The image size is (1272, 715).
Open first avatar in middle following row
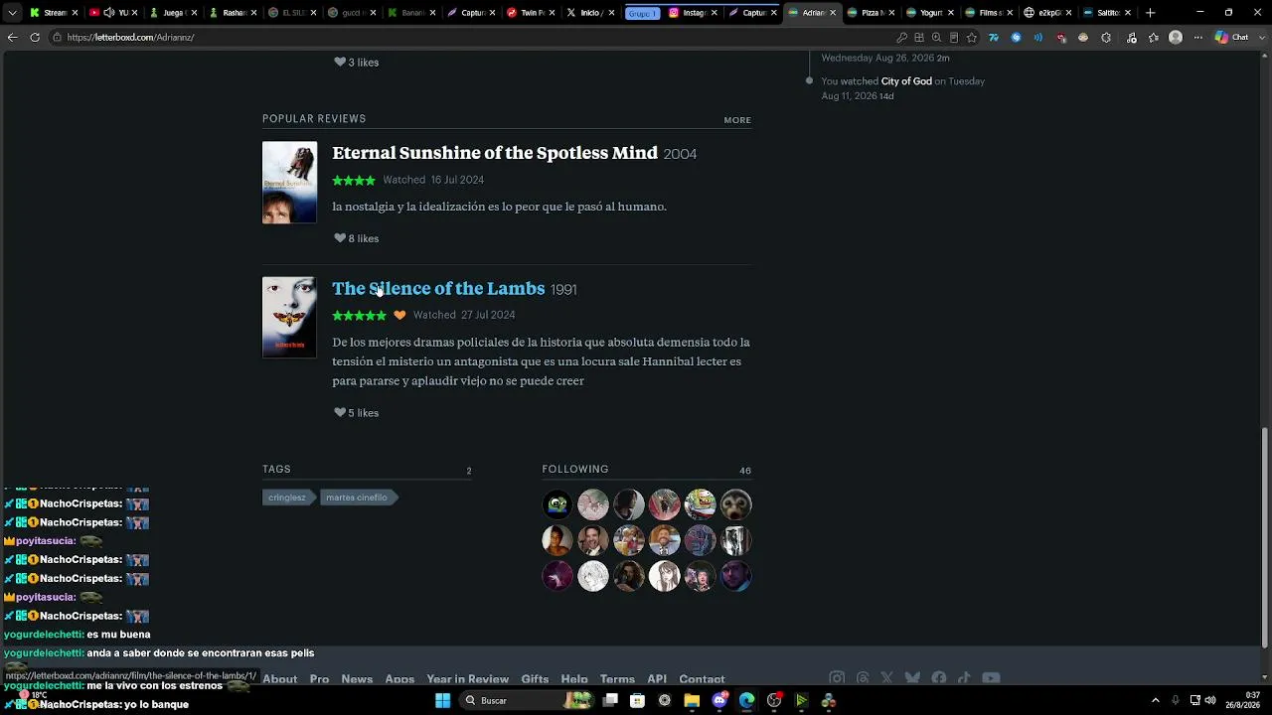click(557, 540)
